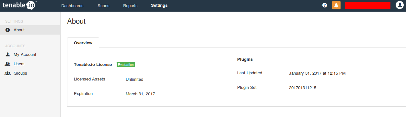Click the Users icon in sidebar
Viewport: 406px width, 117px height.
[x=8, y=64]
